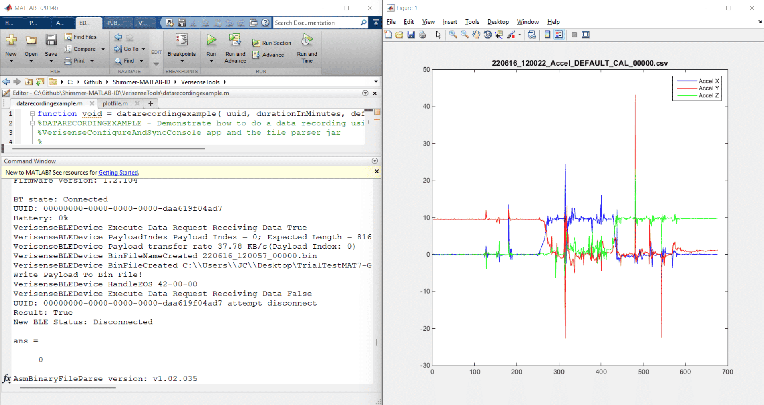This screenshot has width=764, height=405.
Task: Open the Find dropdown arrow
Action: [141, 61]
